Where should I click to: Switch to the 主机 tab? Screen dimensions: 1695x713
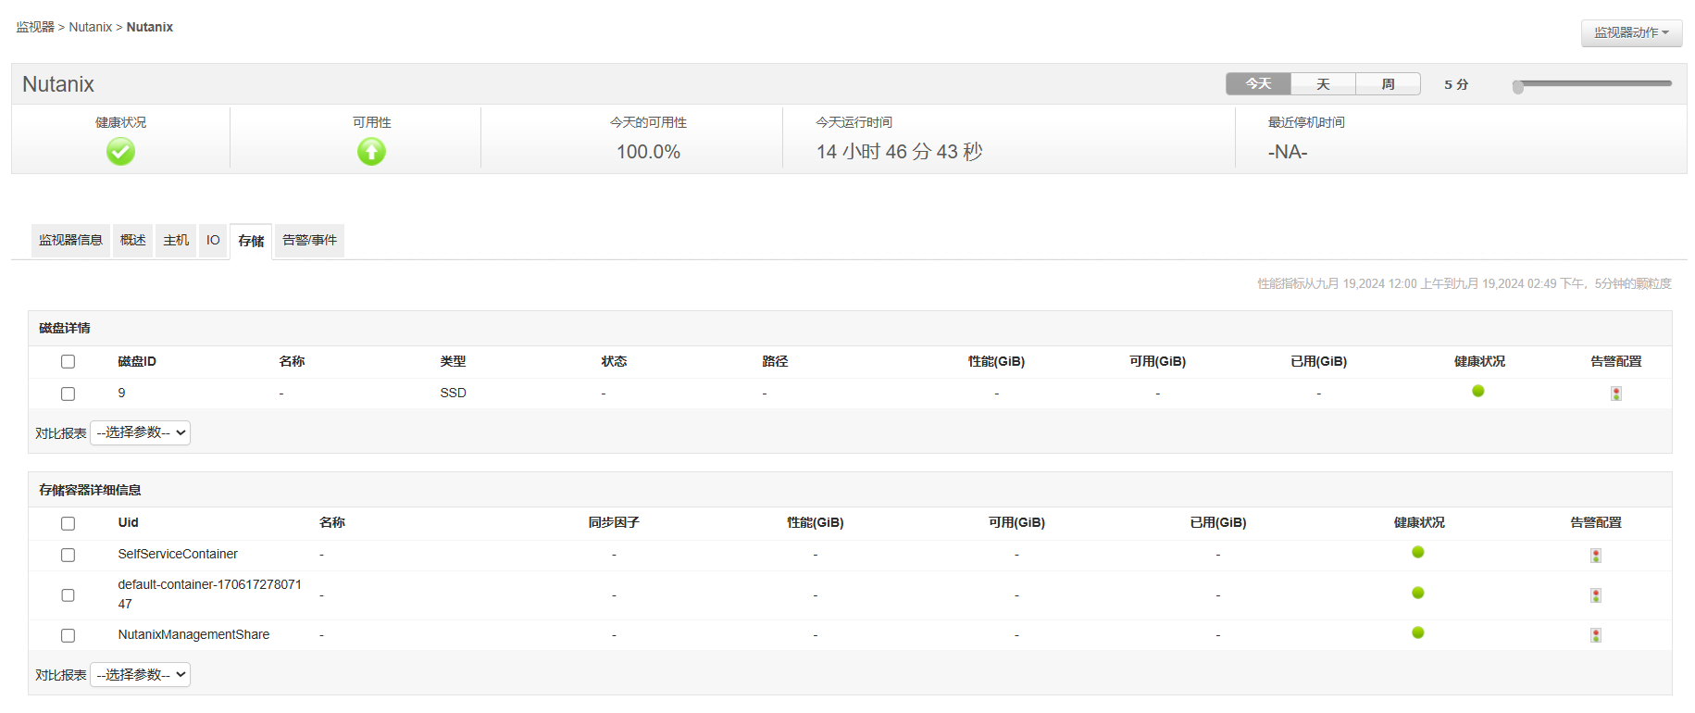(176, 241)
